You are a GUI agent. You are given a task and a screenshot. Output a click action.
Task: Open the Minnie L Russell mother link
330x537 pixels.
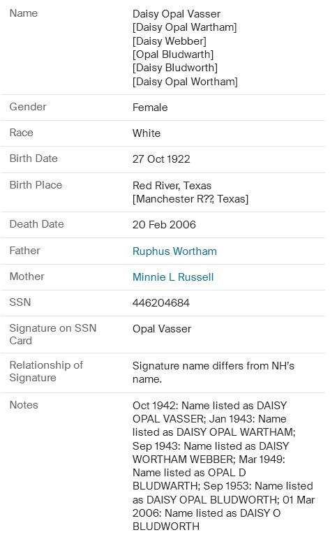(x=173, y=277)
